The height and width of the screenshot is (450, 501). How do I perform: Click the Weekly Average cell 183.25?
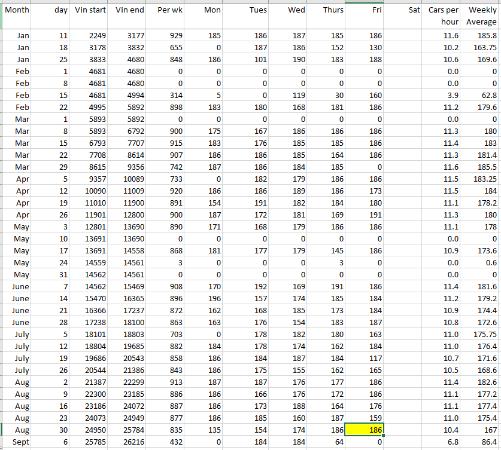click(x=481, y=179)
